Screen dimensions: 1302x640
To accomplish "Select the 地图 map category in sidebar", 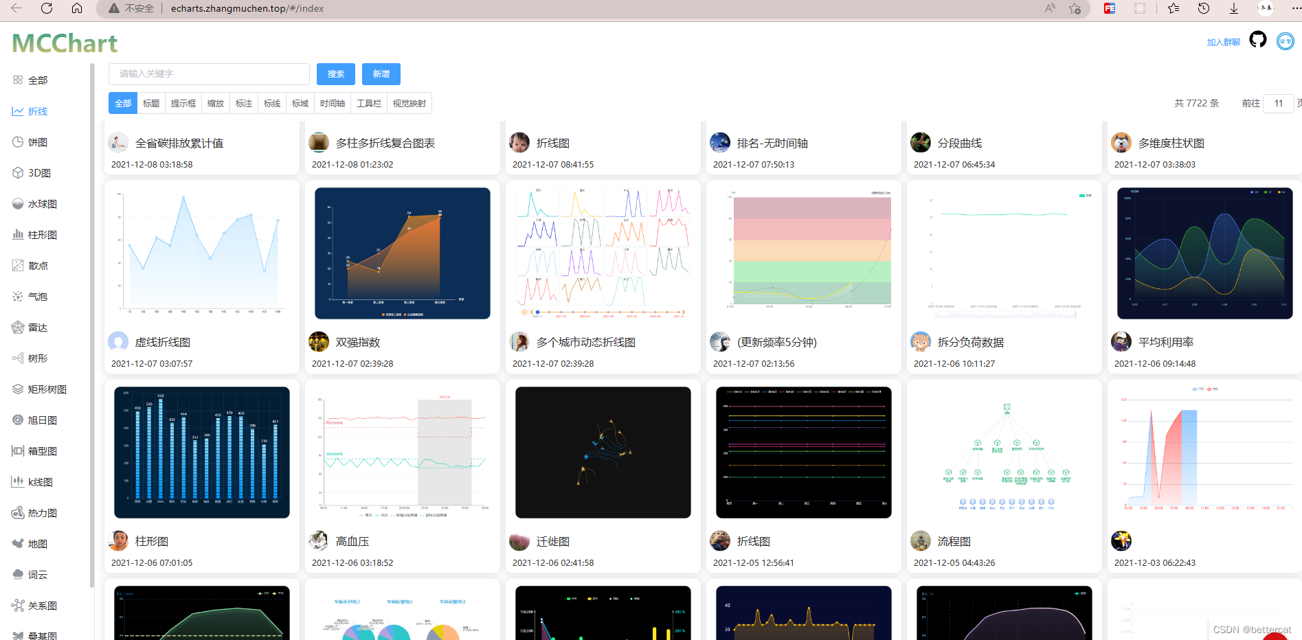I will point(36,543).
